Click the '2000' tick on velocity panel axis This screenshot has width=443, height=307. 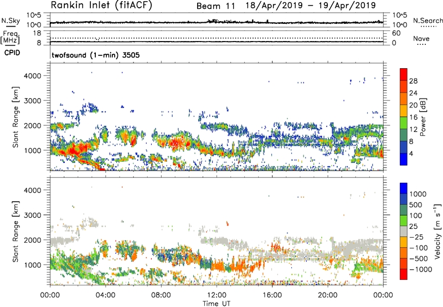[x=32, y=240]
